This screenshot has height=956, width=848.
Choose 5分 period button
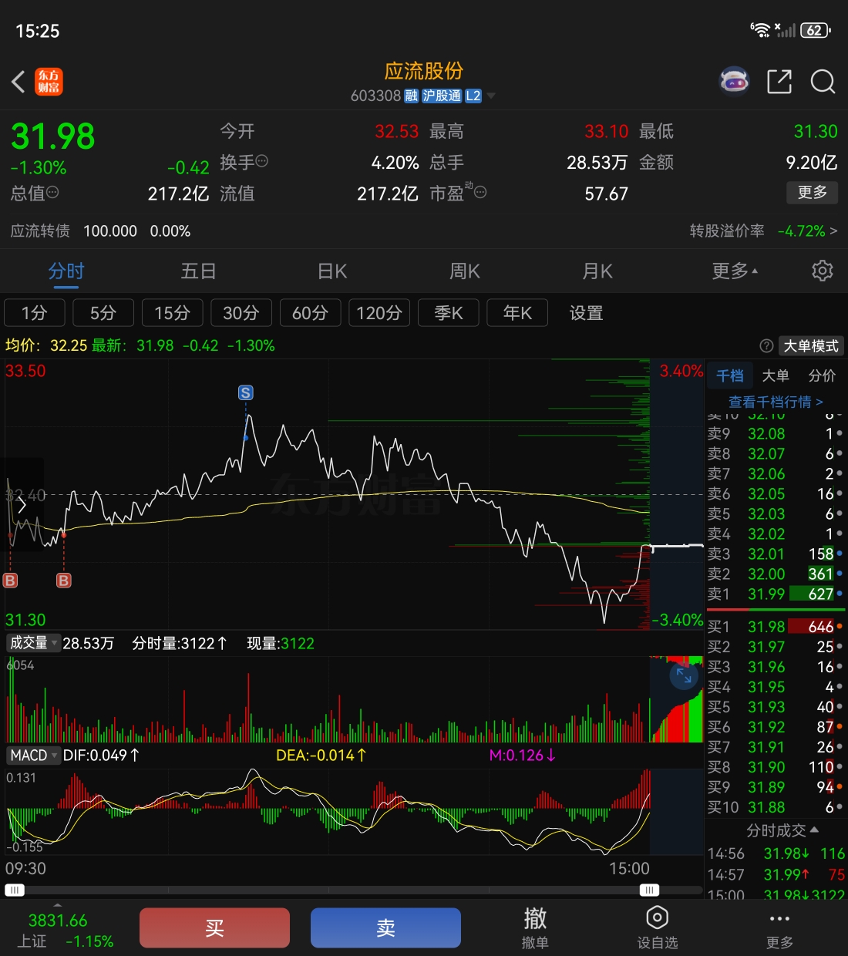103,313
